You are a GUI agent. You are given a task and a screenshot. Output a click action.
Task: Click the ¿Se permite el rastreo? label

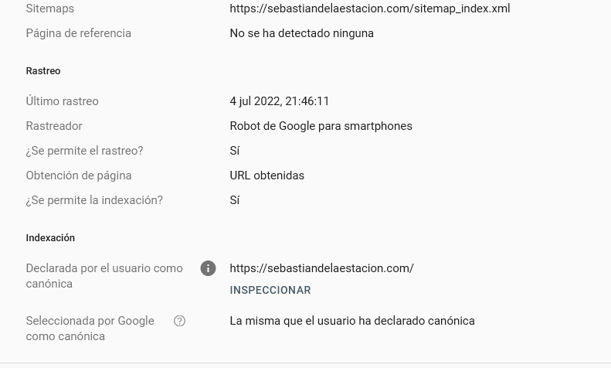[84, 151]
